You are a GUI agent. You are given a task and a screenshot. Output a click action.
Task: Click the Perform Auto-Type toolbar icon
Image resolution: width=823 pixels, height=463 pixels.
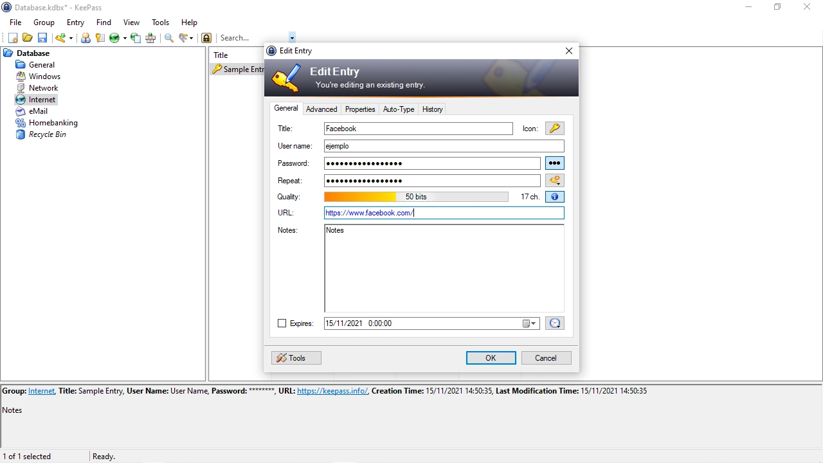click(150, 38)
